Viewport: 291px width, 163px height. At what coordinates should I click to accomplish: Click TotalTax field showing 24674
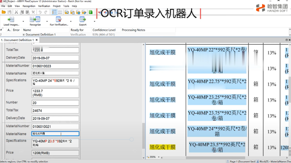[55, 111]
